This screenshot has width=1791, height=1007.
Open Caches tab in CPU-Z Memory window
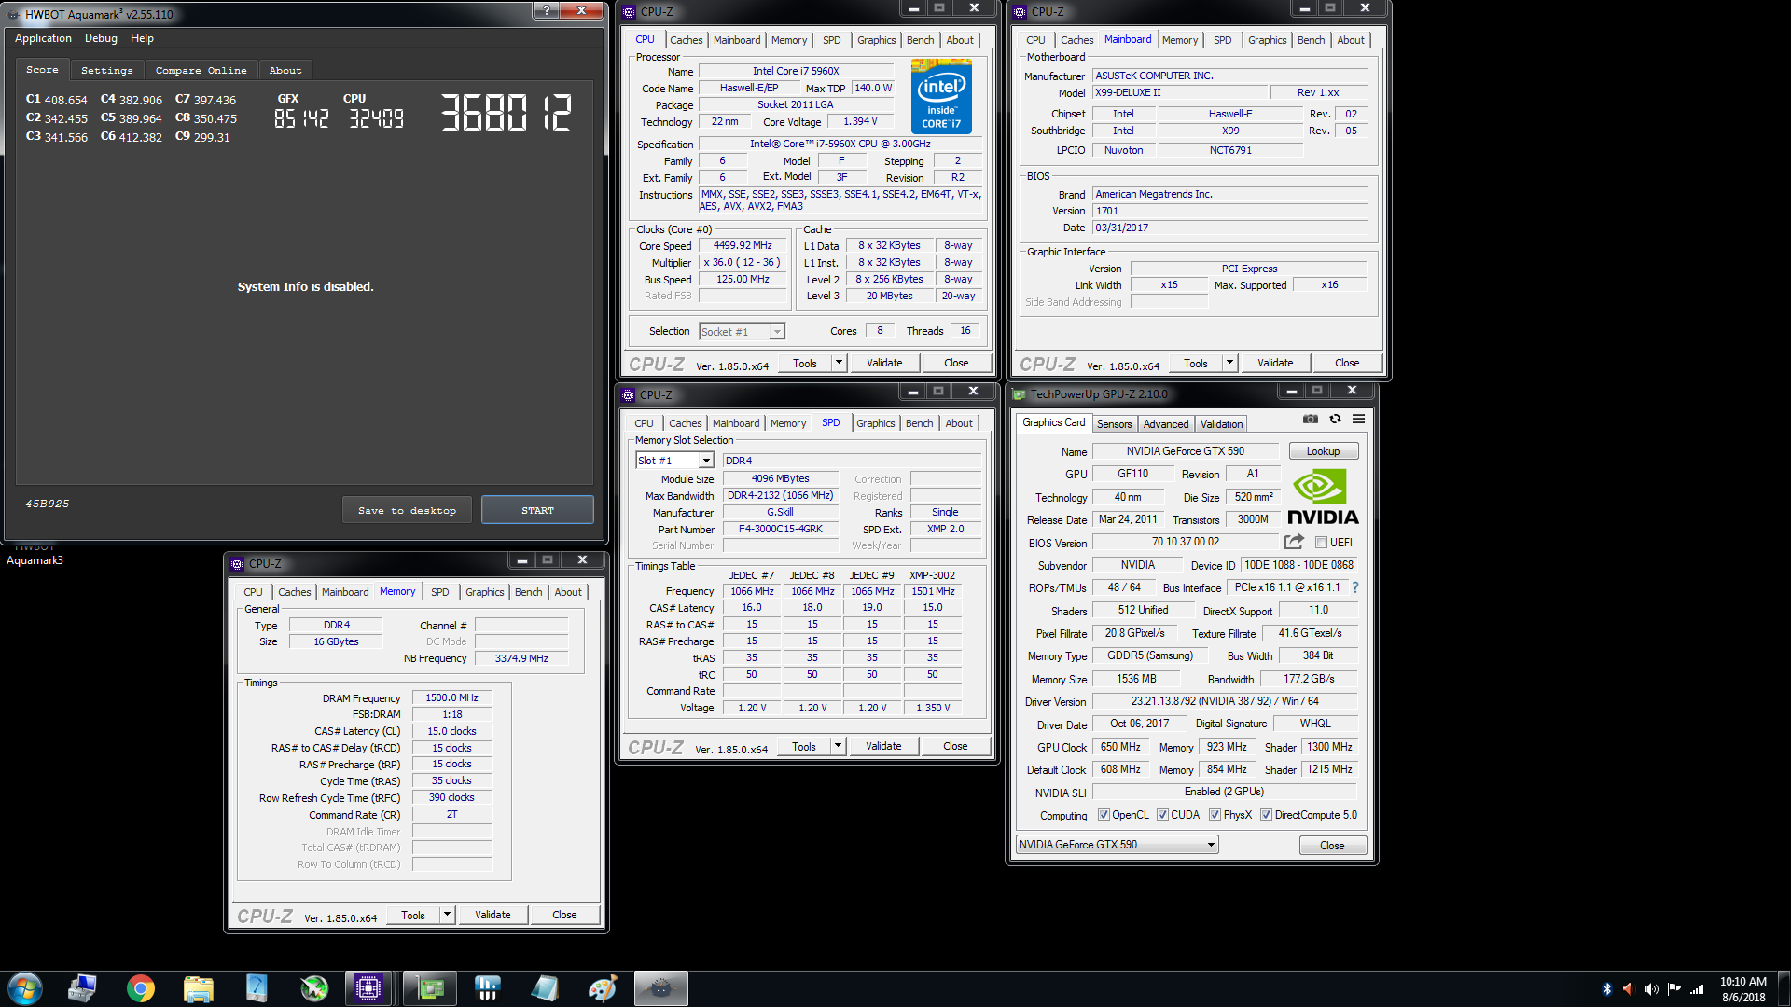point(294,592)
